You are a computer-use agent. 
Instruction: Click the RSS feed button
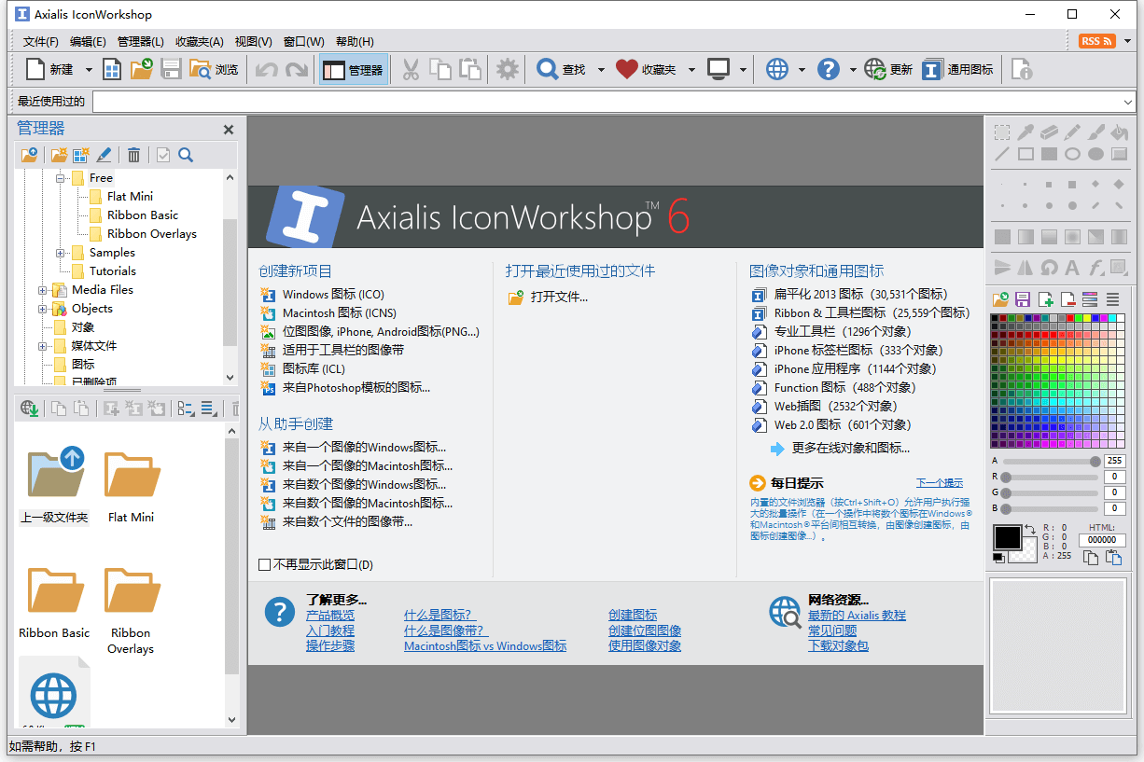click(1096, 41)
